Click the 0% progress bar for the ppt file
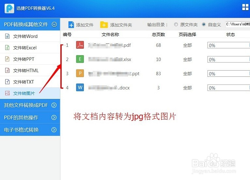This screenshot has width=250, height=180. point(229,74)
